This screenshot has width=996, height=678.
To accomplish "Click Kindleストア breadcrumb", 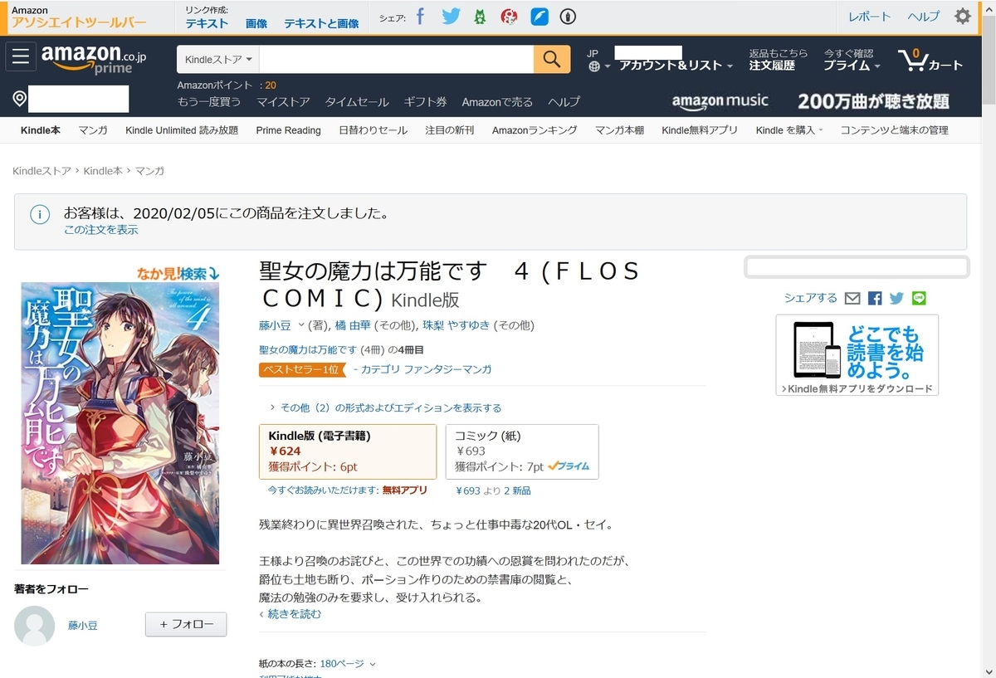I will coord(41,171).
